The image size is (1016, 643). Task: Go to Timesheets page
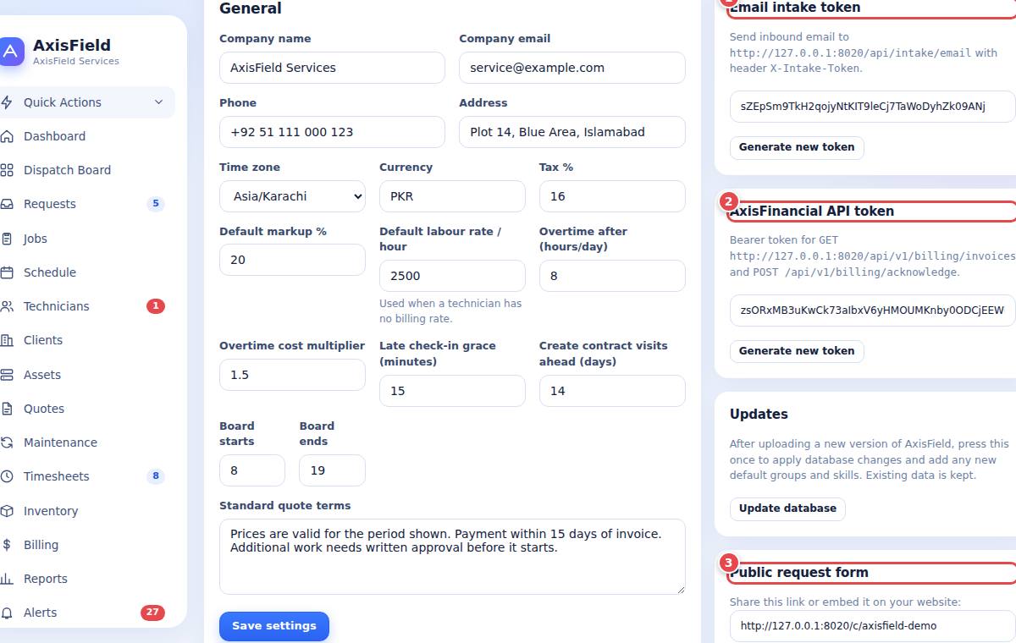[x=83, y=476]
